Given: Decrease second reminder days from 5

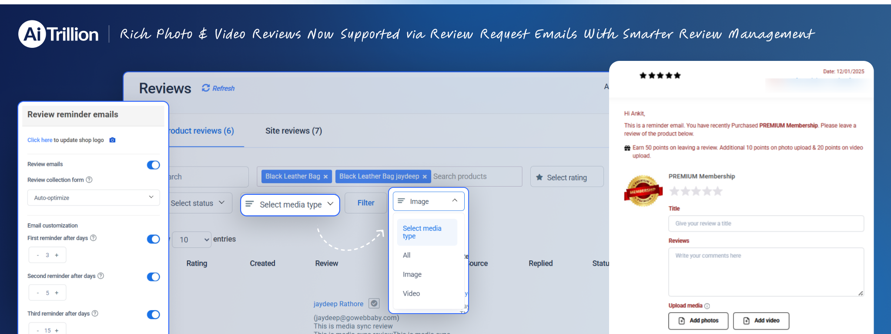Looking at the screenshot, I should [38, 293].
